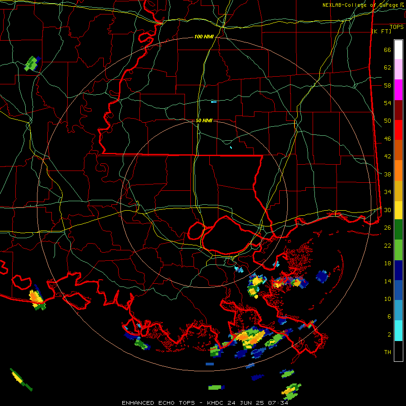Screen dimensions: 406x406
Task: Click the white color swatch in legend
Action: tap(398, 50)
